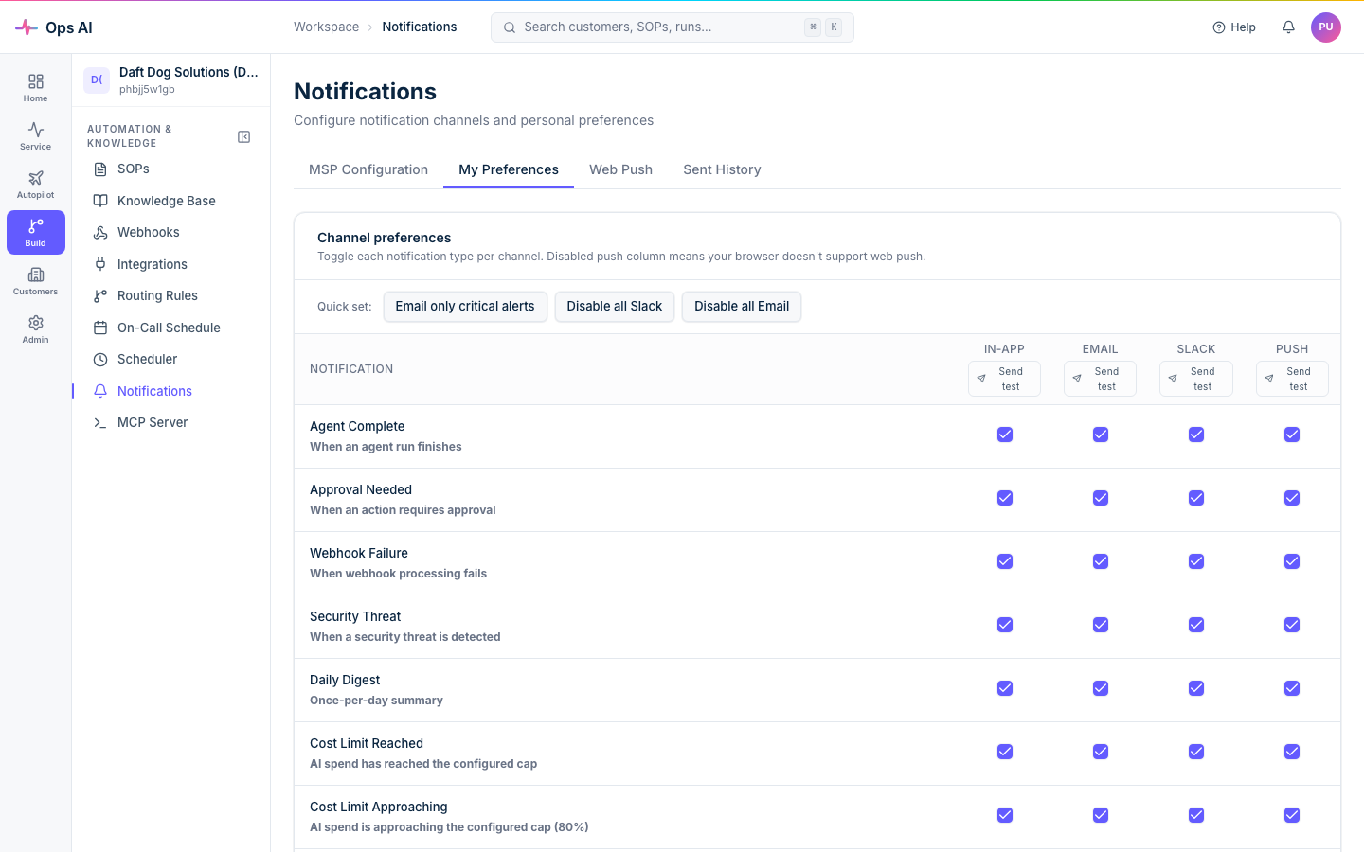The height and width of the screenshot is (852, 1364).
Task: Click the Knowledge Base book icon
Action: [x=100, y=201]
